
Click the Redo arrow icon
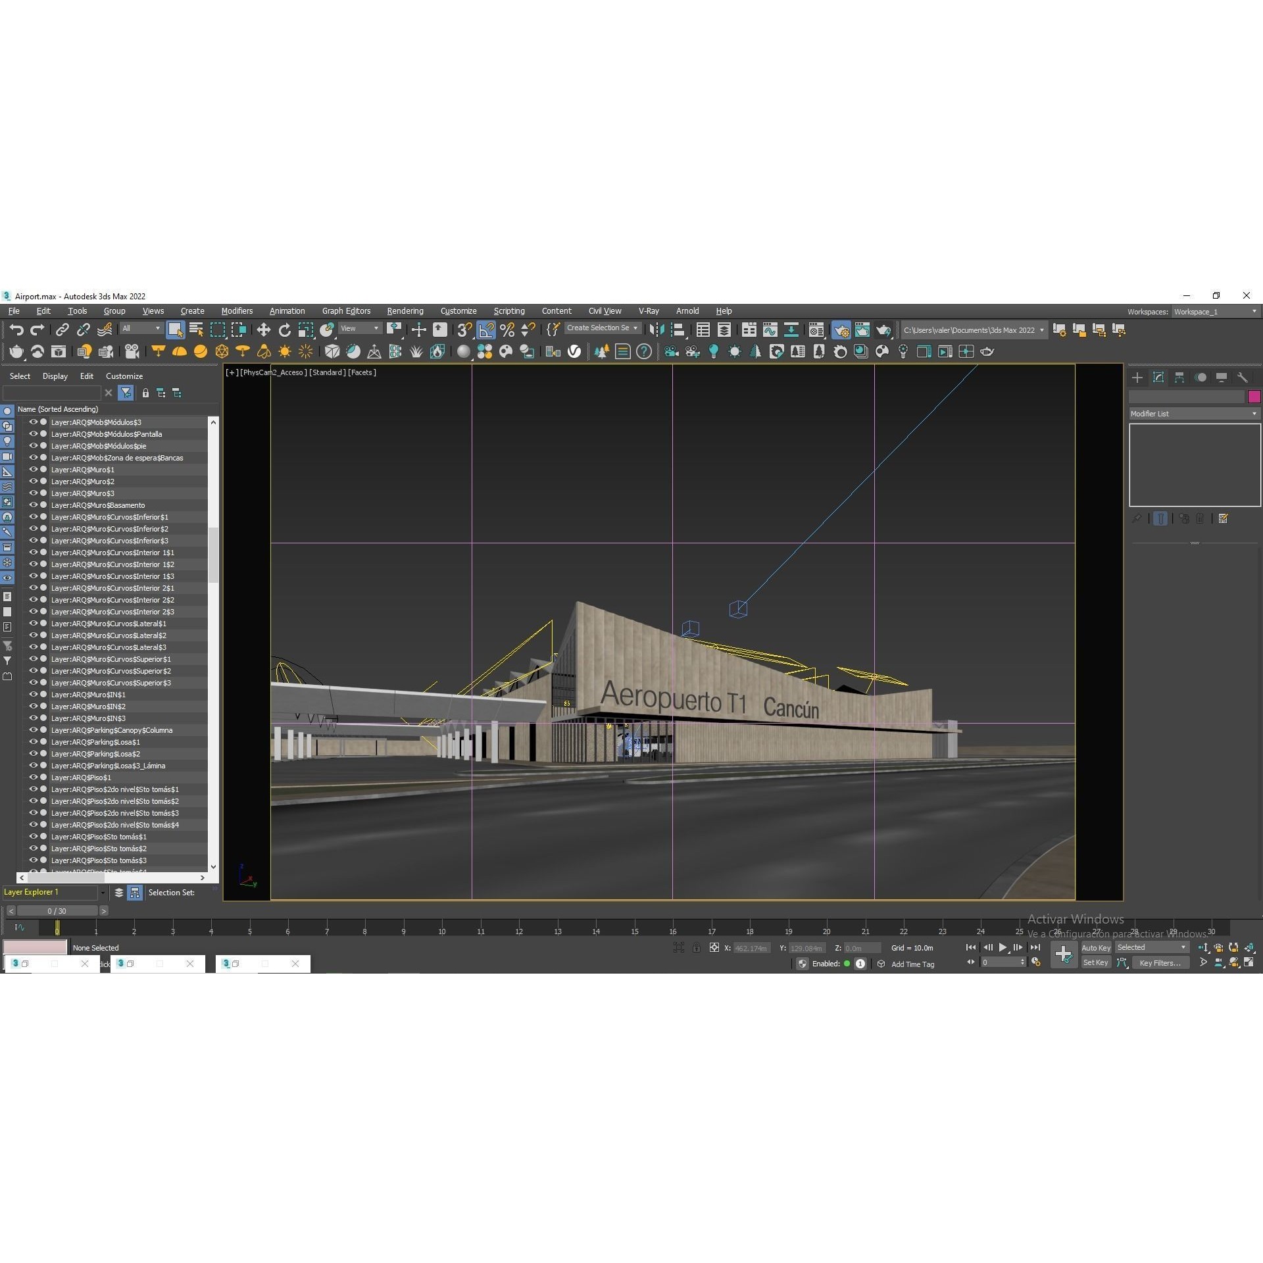pyautogui.click(x=37, y=330)
